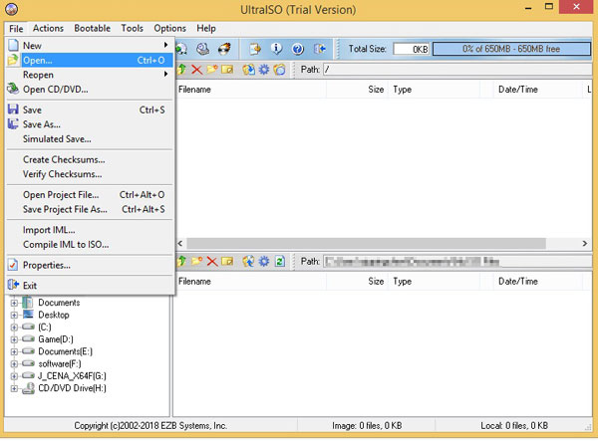Click the Extract icon in the image pane toolbar

(x=248, y=70)
